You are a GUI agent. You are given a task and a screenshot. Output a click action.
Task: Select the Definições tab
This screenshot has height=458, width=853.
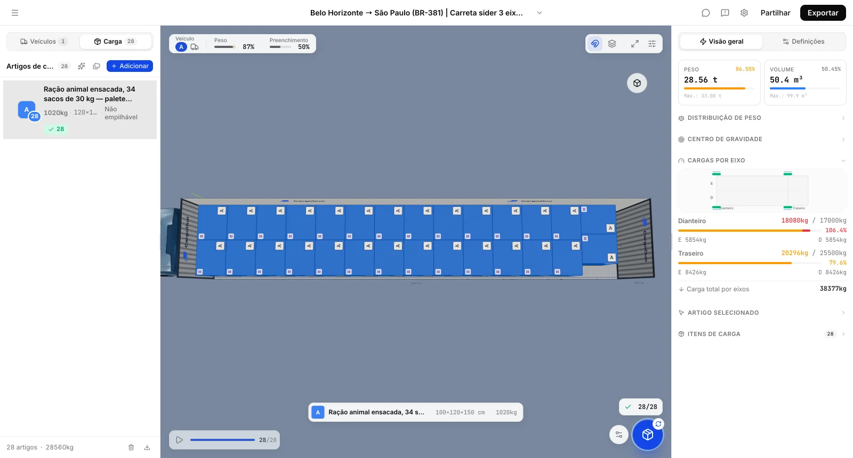pos(803,42)
